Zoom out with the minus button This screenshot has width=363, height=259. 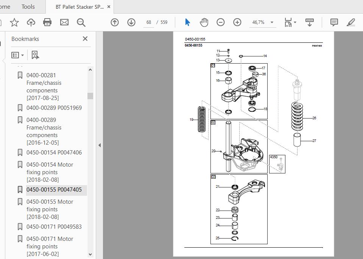tap(220, 22)
